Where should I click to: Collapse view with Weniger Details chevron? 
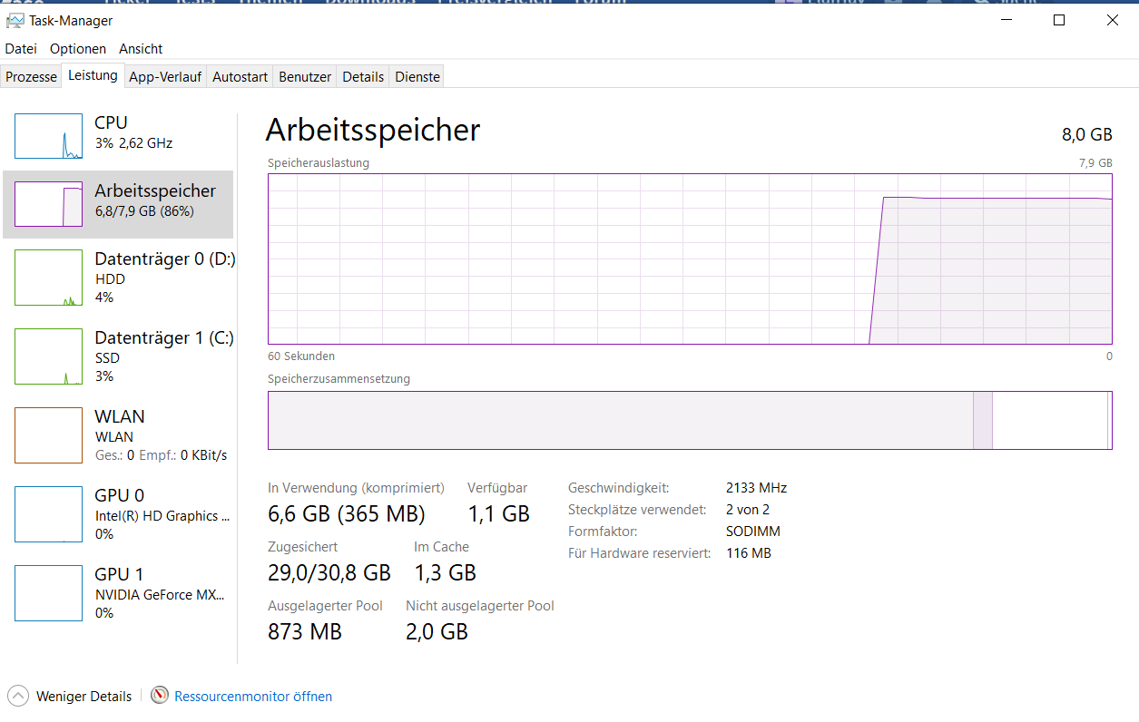coord(18,697)
